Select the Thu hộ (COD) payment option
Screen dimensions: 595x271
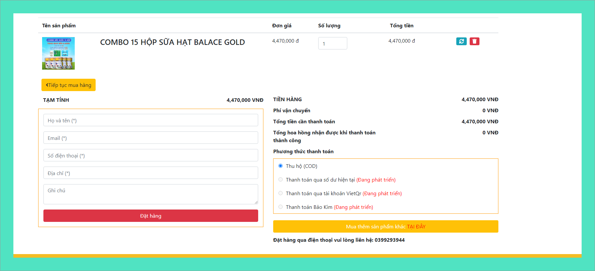point(280,166)
